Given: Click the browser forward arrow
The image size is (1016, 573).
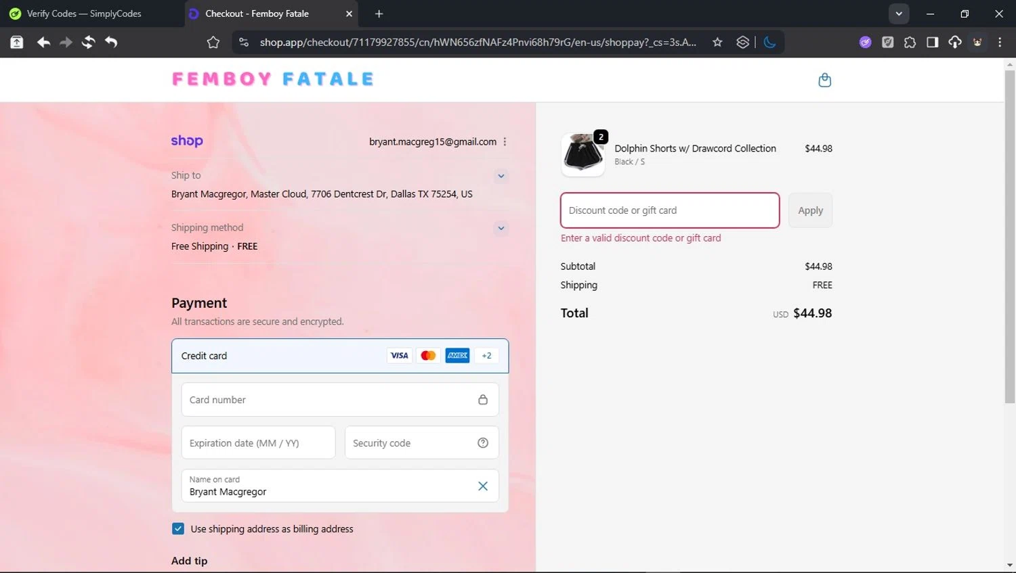Looking at the screenshot, I should click(x=66, y=43).
